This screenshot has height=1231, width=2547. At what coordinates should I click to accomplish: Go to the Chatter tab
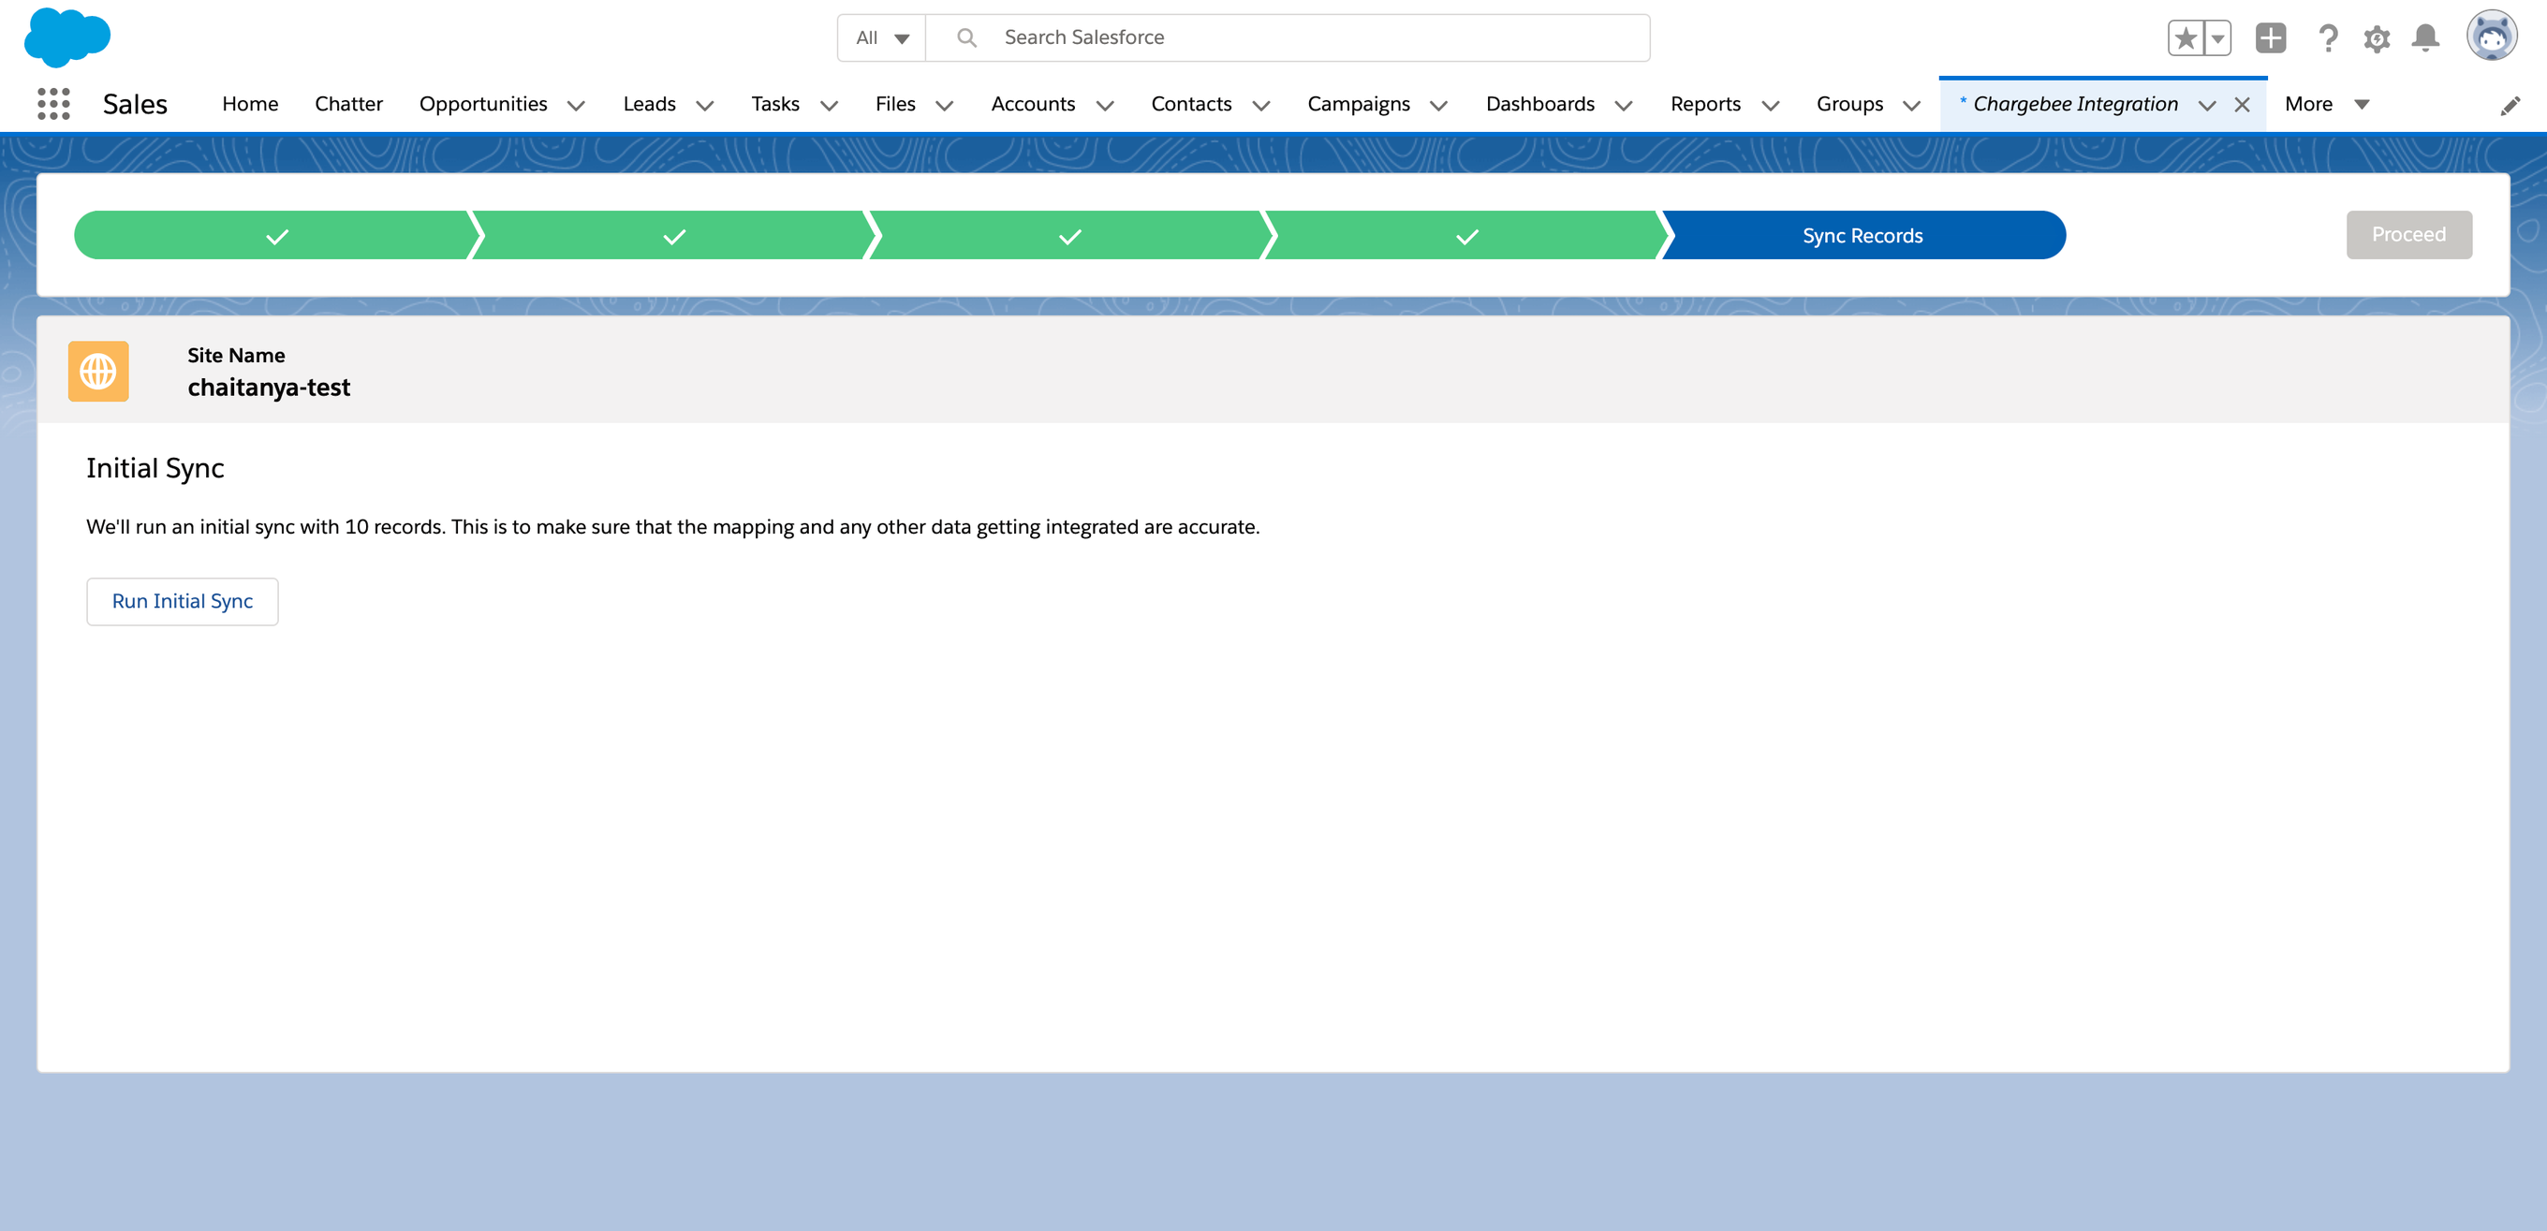(348, 104)
